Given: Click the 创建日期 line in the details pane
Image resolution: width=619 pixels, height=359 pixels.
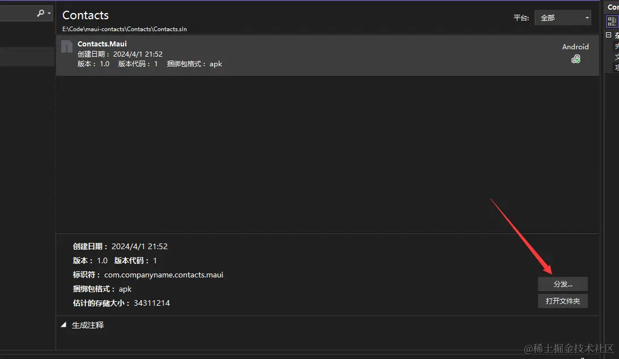Looking at the screenshot, I should click(x=120, y=246).
